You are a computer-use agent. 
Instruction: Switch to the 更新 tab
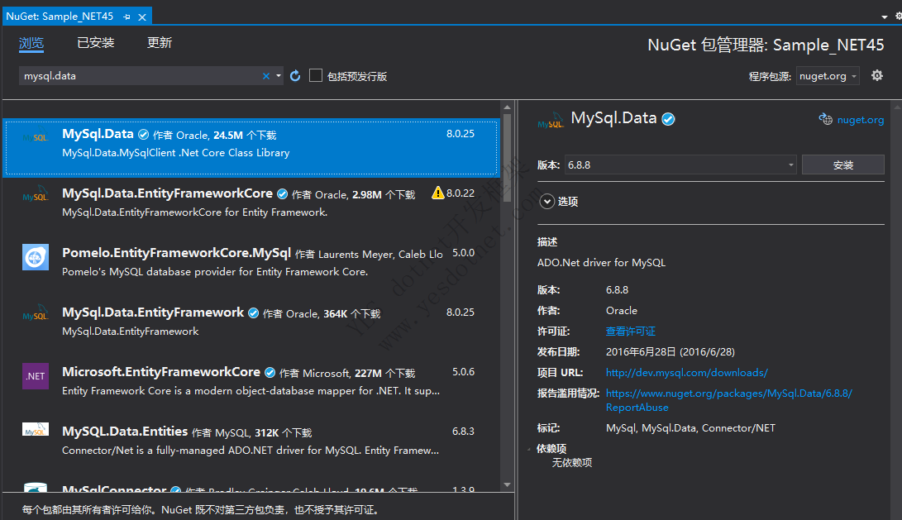coord(160,42)
